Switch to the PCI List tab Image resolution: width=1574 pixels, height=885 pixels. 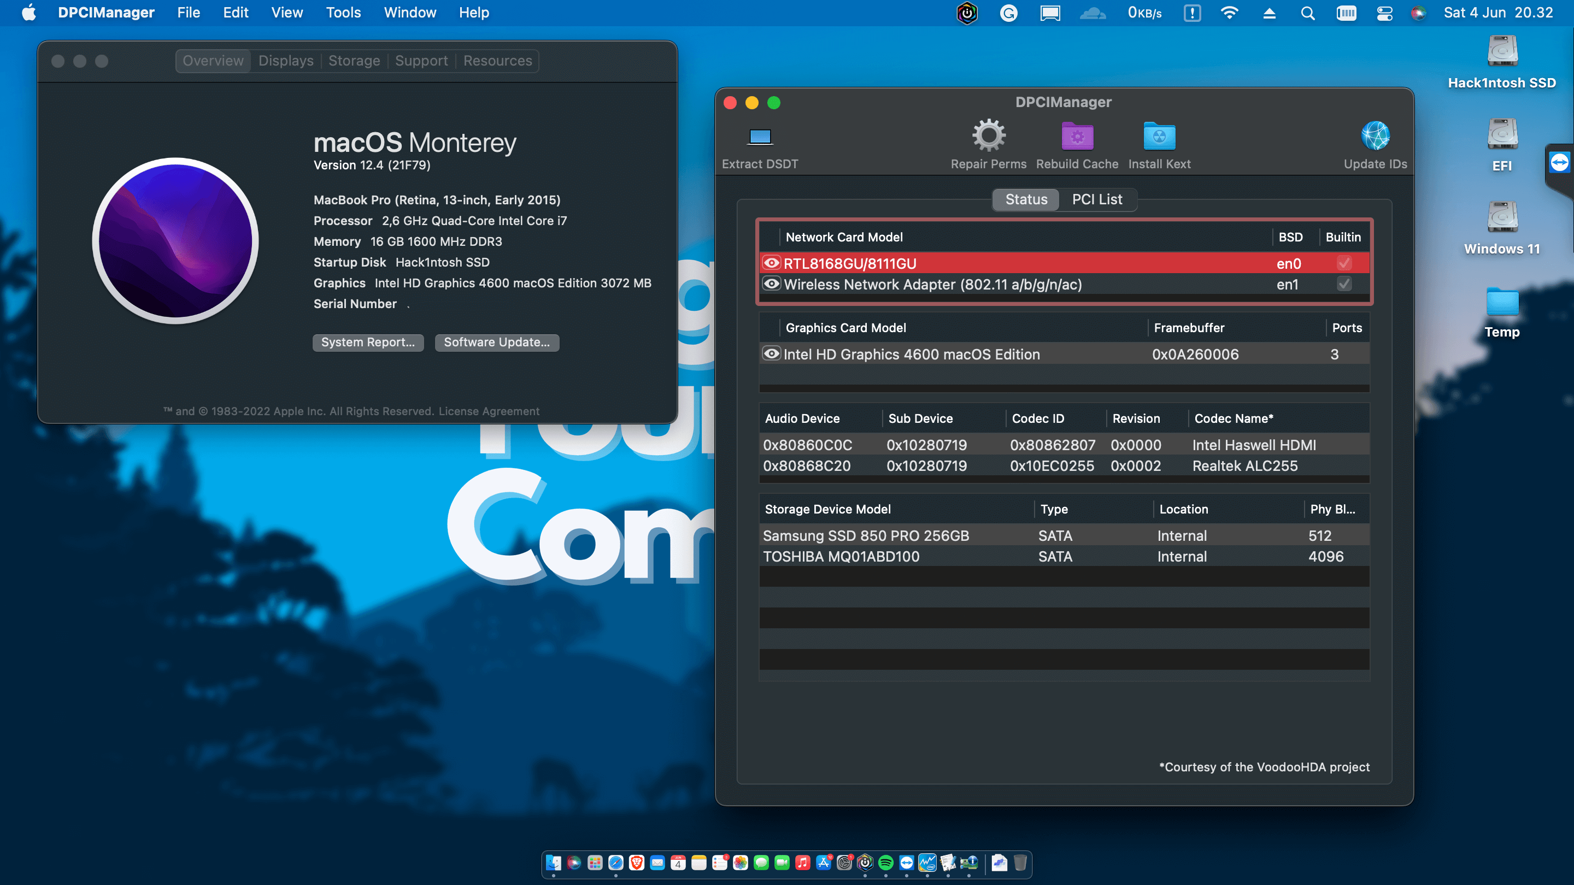tap(1097, 199)
